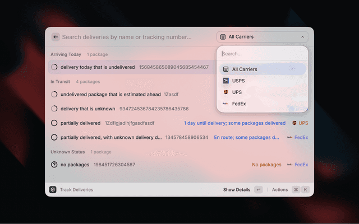359x224 pixels.
Task: Collapse the All Carriers dropdown chevron
Action: pyautogui.click(x=302, y=37)
